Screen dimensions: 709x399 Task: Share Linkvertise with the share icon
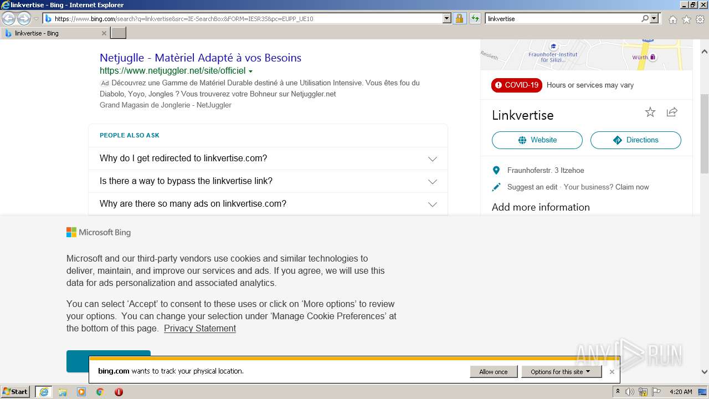(672, 112)
